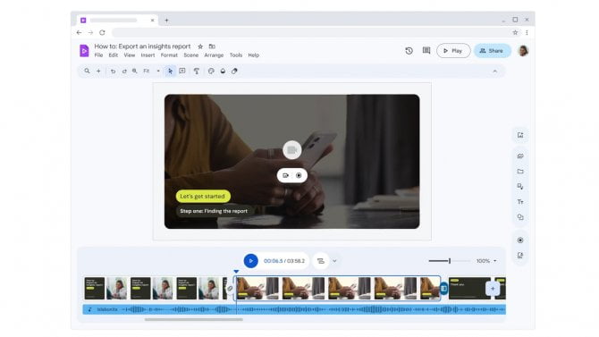Image resolution: width=599 pixels, height=337 pixels.
Task: Reload the browser page
Action: coord(102,33)
